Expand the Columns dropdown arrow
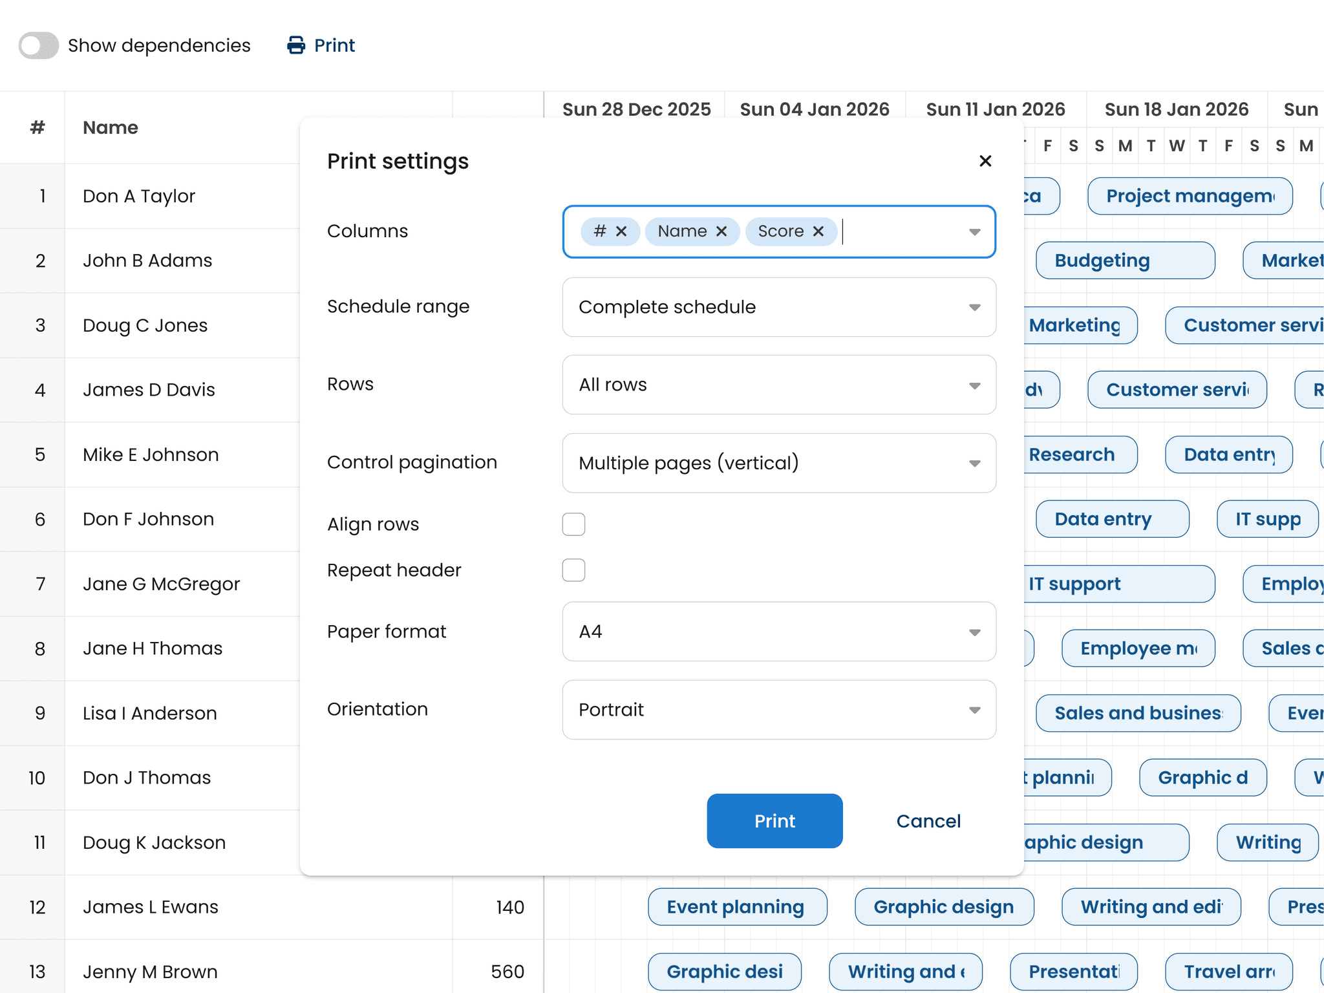Viewport: 1324px width, 993px height. click(974, 232)
